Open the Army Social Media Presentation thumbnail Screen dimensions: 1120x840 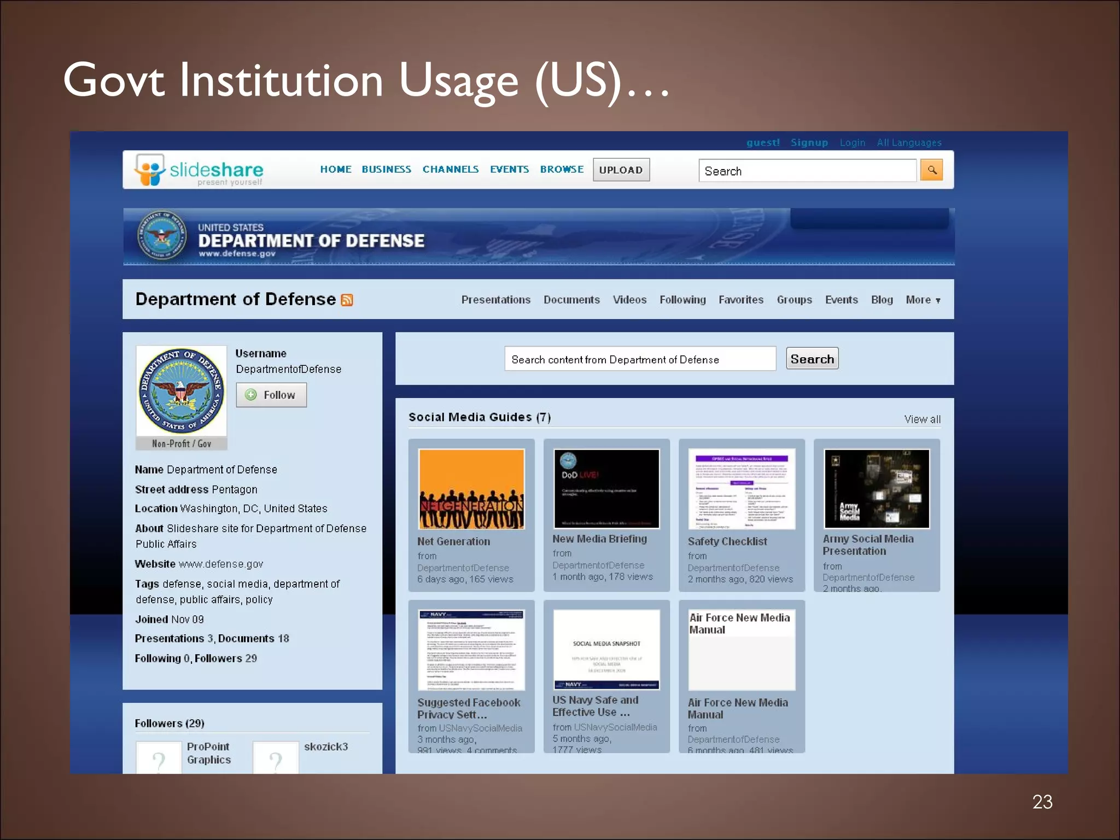[x=876, y=489]
